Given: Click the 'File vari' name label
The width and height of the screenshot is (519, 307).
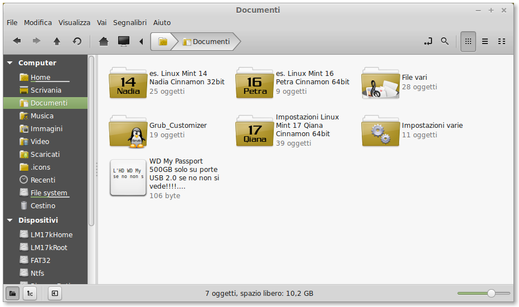Looking at the screenshot, I should pyautogui.click(x=414, y=77).
